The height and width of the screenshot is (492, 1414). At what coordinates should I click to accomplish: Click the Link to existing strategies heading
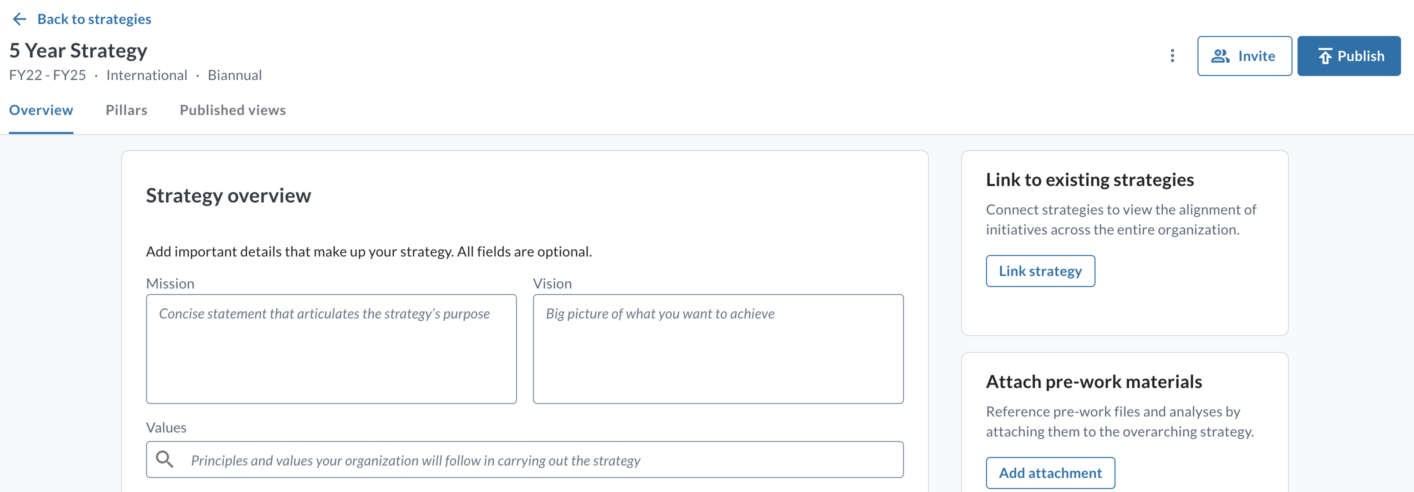(1089, 179)
